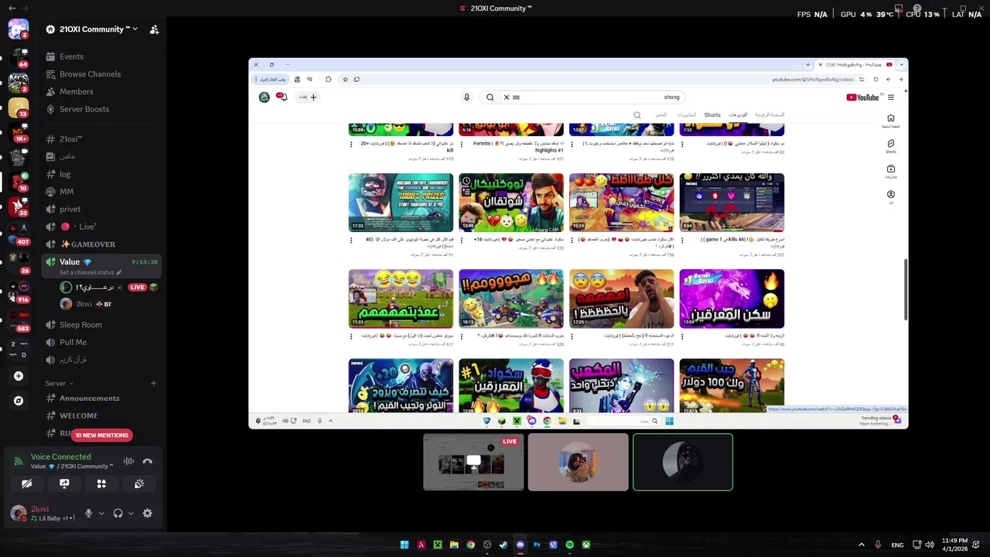Open the voice connection signal details
This screenshot has width=990, height=557.
point(19,461)
